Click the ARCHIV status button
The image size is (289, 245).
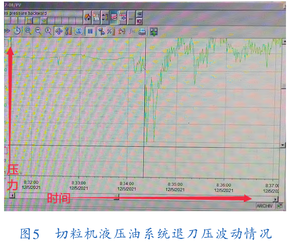coord(264,206)
